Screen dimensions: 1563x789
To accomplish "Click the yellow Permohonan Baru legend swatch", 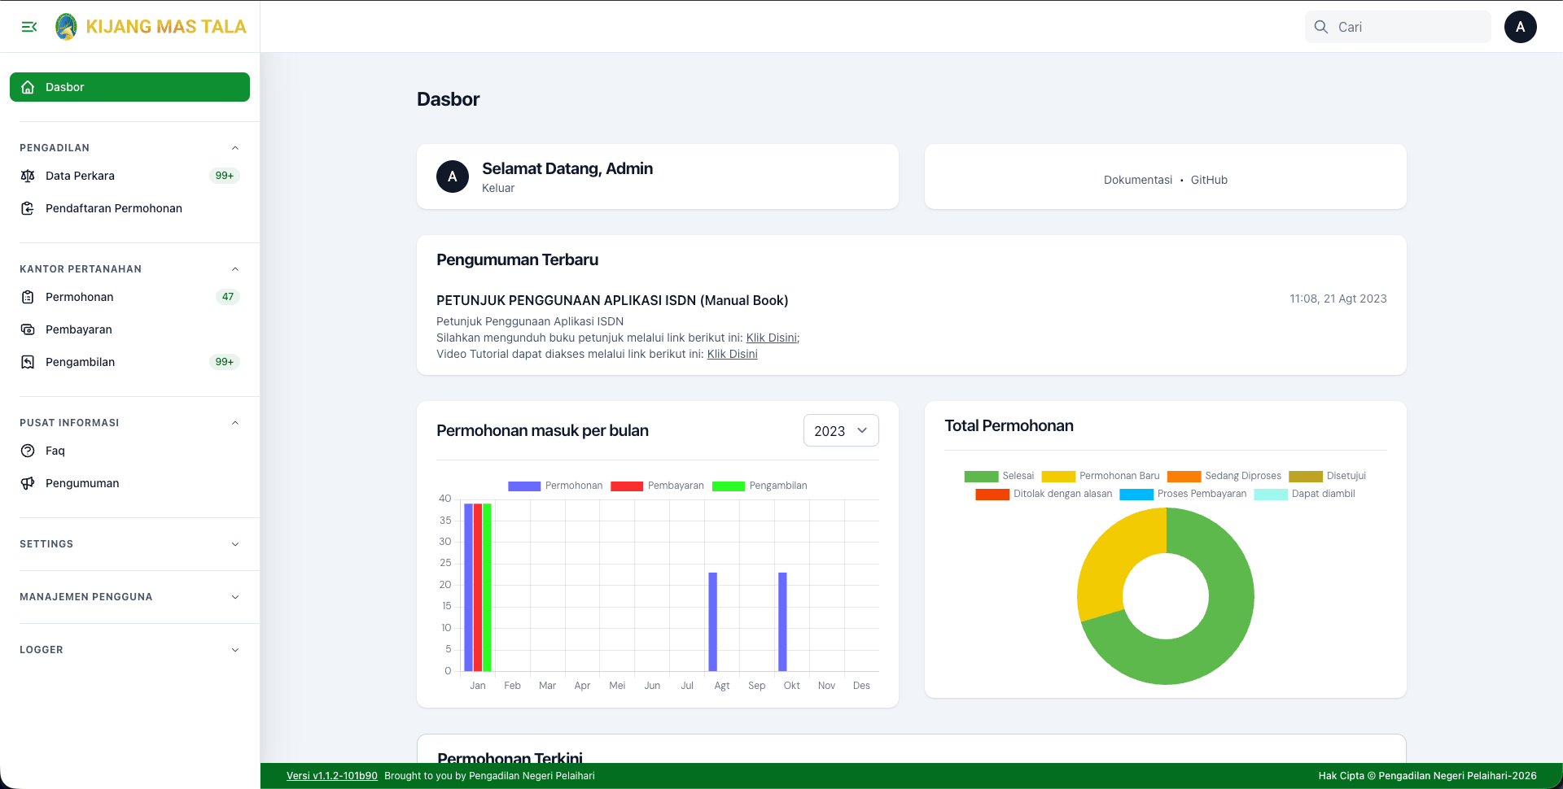I will tap(1058, 476).
